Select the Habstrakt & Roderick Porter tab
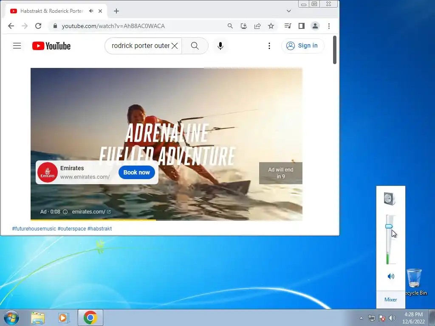The height and width of the screenshot is (326, 435). 51,11
